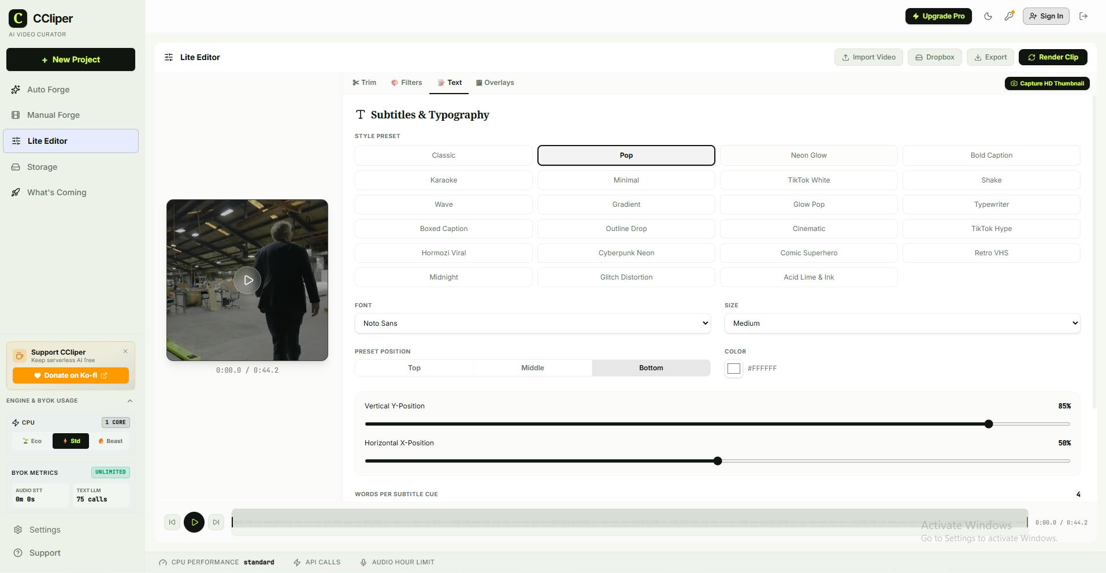Switch to the Trim tab
Screen dimensions: 1106x573
364,83
